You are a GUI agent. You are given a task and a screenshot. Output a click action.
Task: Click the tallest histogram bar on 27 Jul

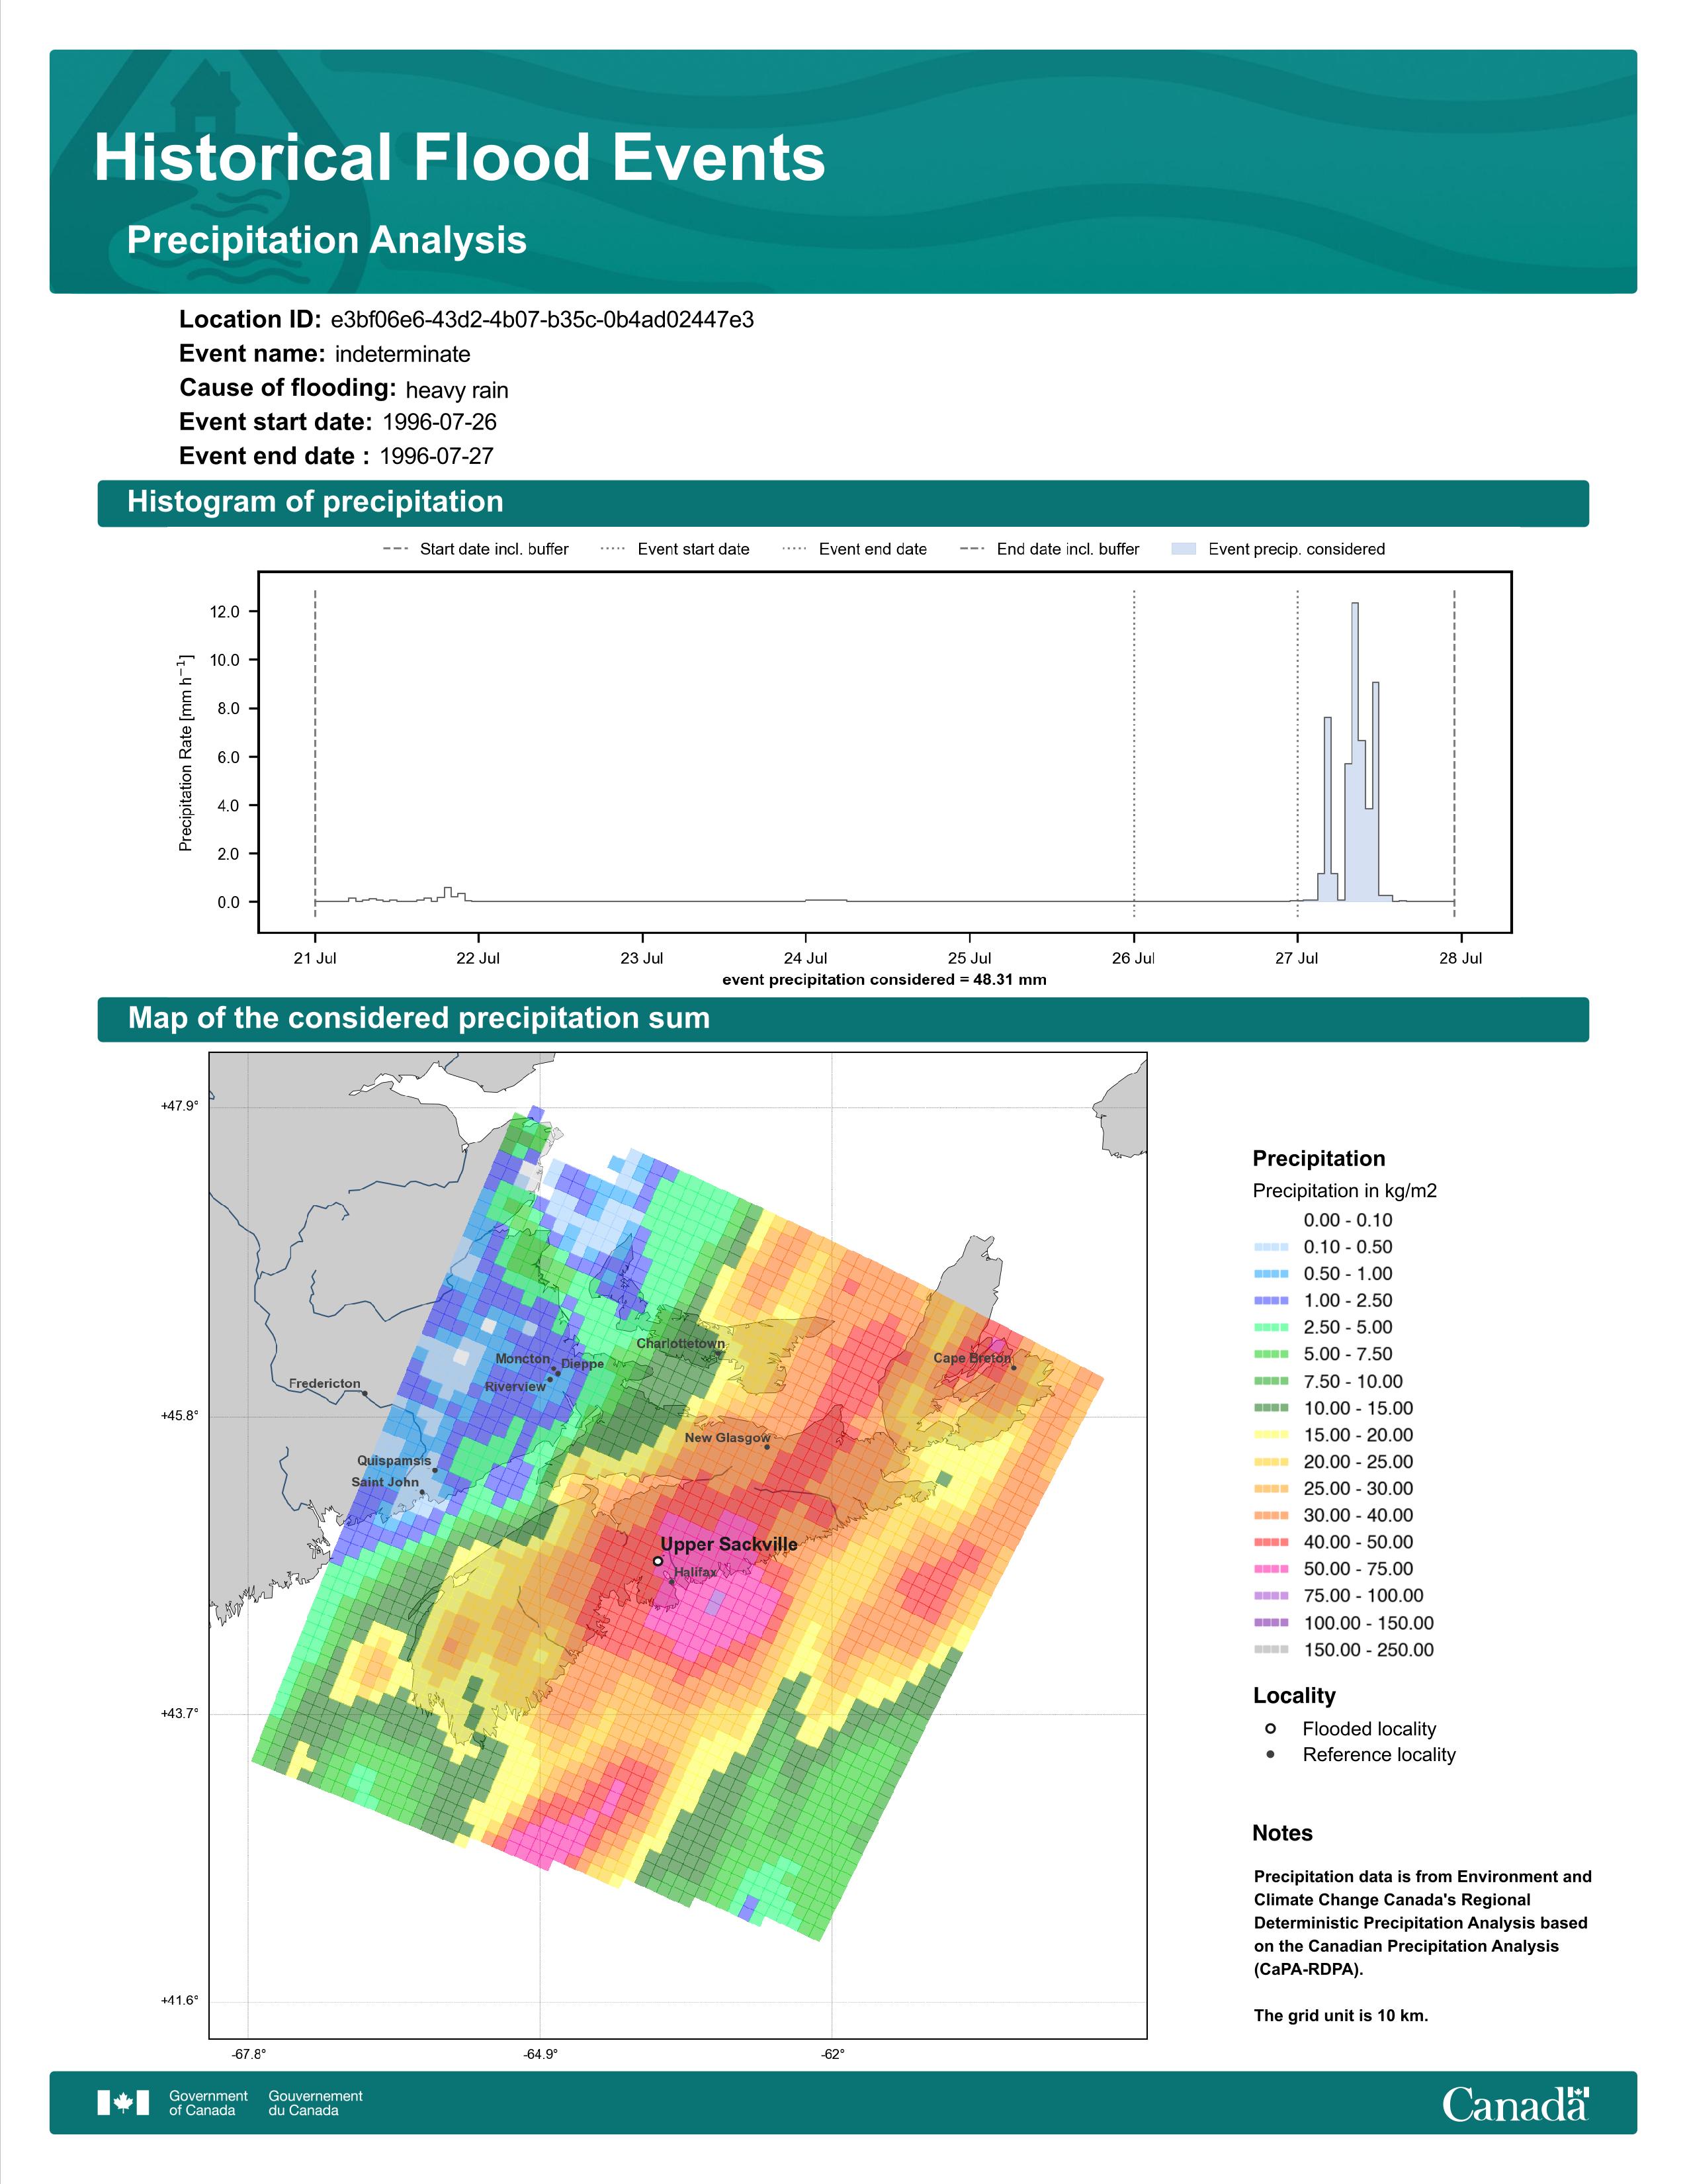(1355, 752)
